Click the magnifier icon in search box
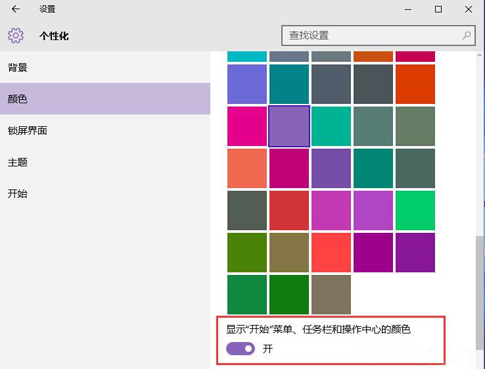Viewport: 485px width, 369px height. (467, 36)
